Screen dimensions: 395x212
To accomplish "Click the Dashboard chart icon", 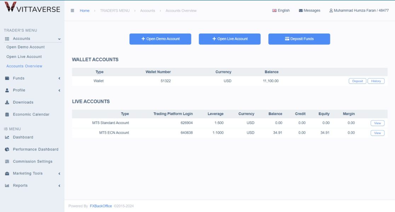I will click(x=7, y=137).
